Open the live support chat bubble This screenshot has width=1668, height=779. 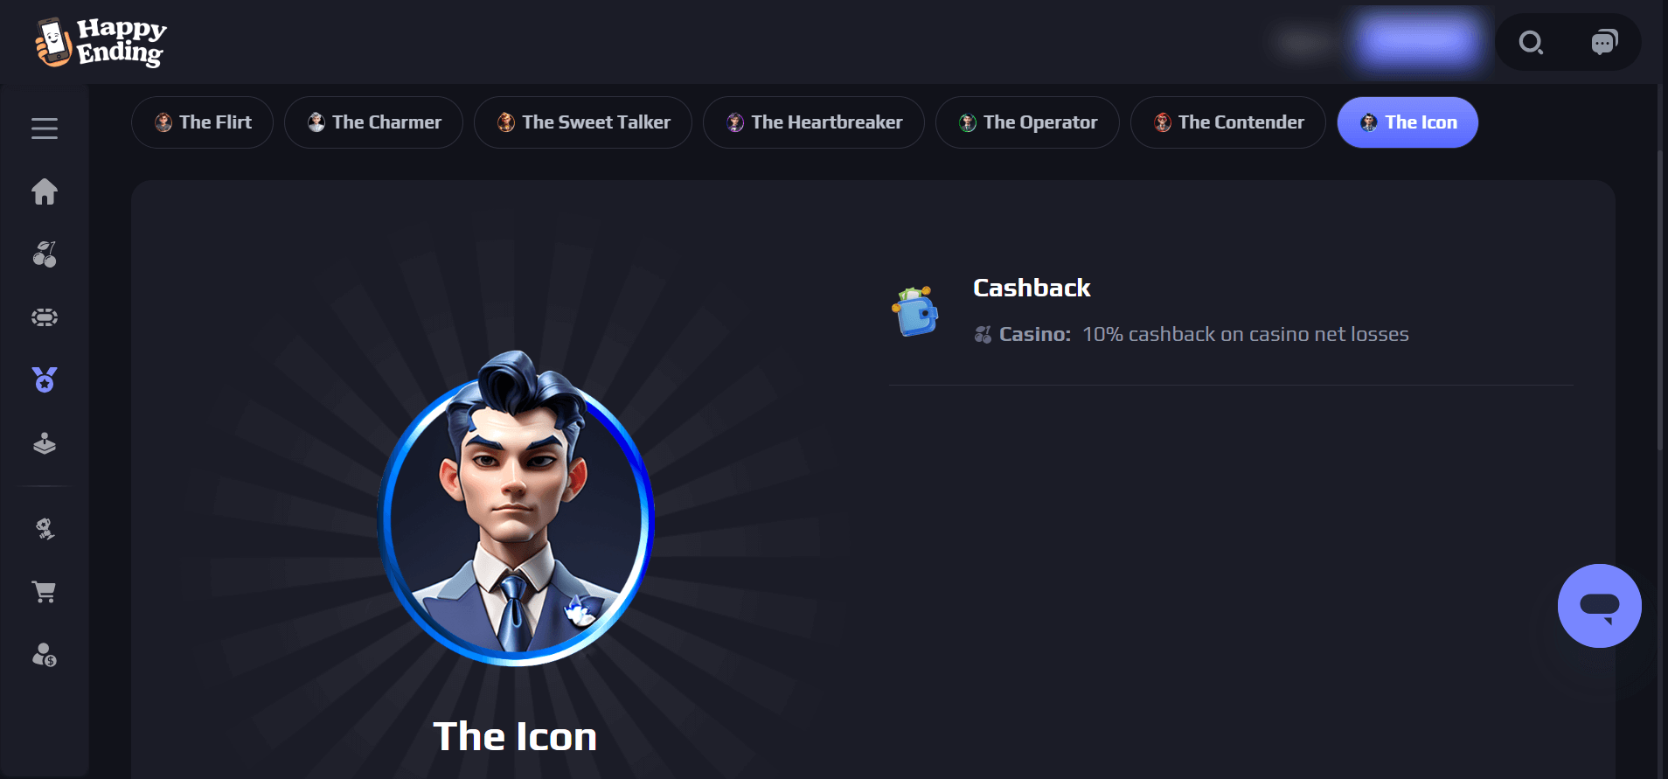1600,606
